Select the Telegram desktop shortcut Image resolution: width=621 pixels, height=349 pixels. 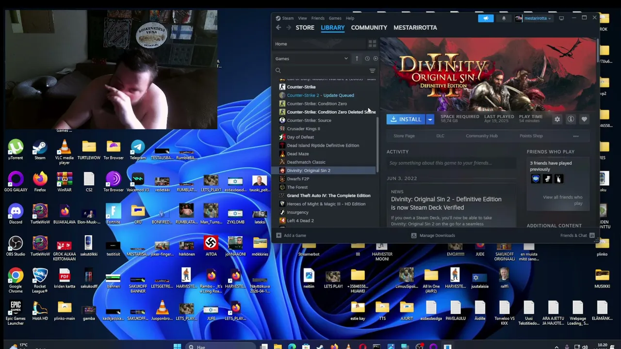click(x=138, y=149)
